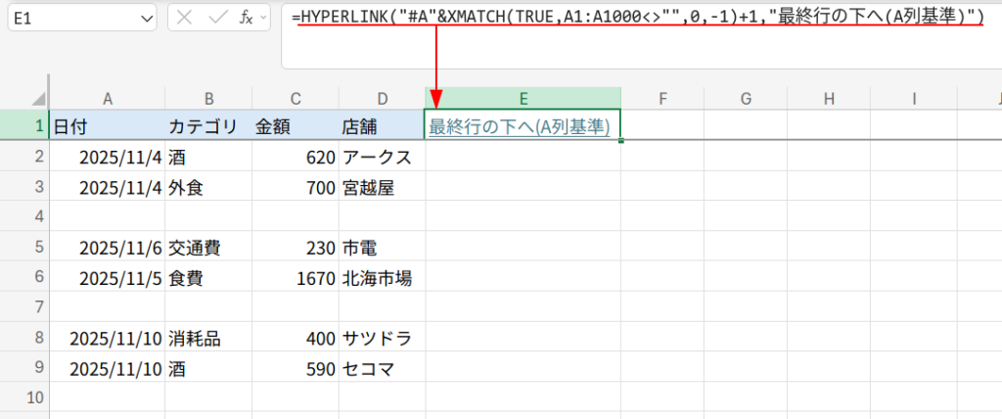
Task: Expand the Name Box dropdown arrow
Action: click(x=147, y=18)
